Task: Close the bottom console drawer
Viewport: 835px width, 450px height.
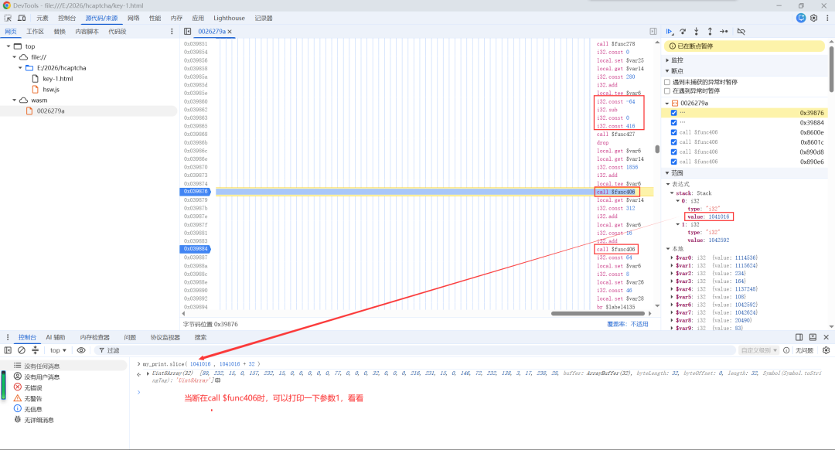Action: (826, 337)
